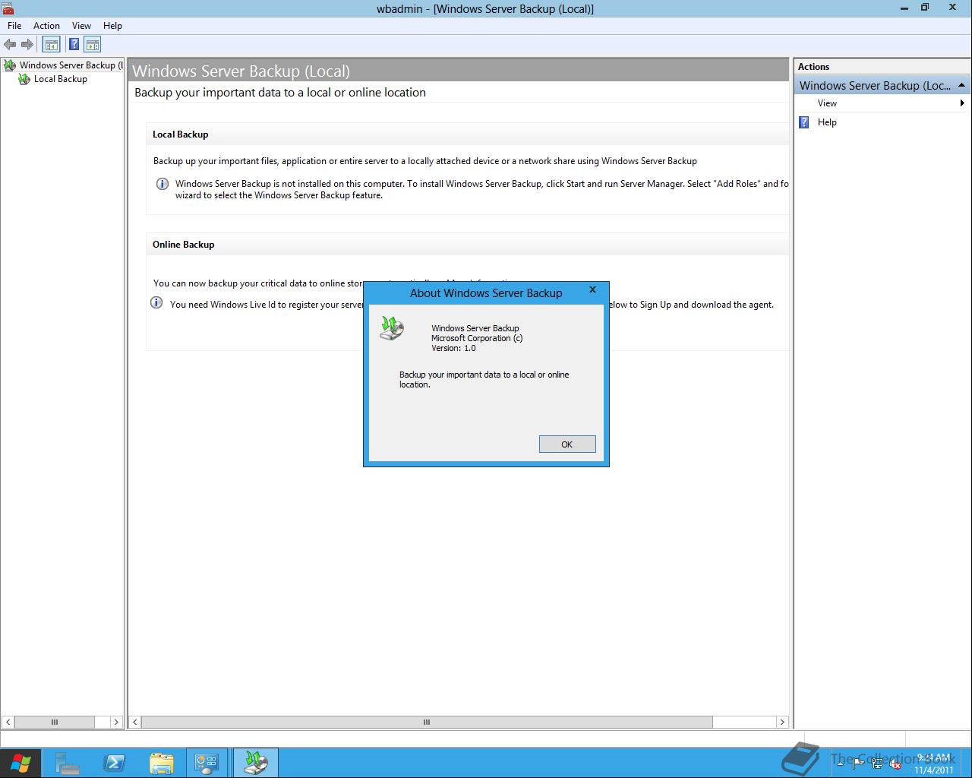
Task: Open the File menu
Action: tap(14, 26)
